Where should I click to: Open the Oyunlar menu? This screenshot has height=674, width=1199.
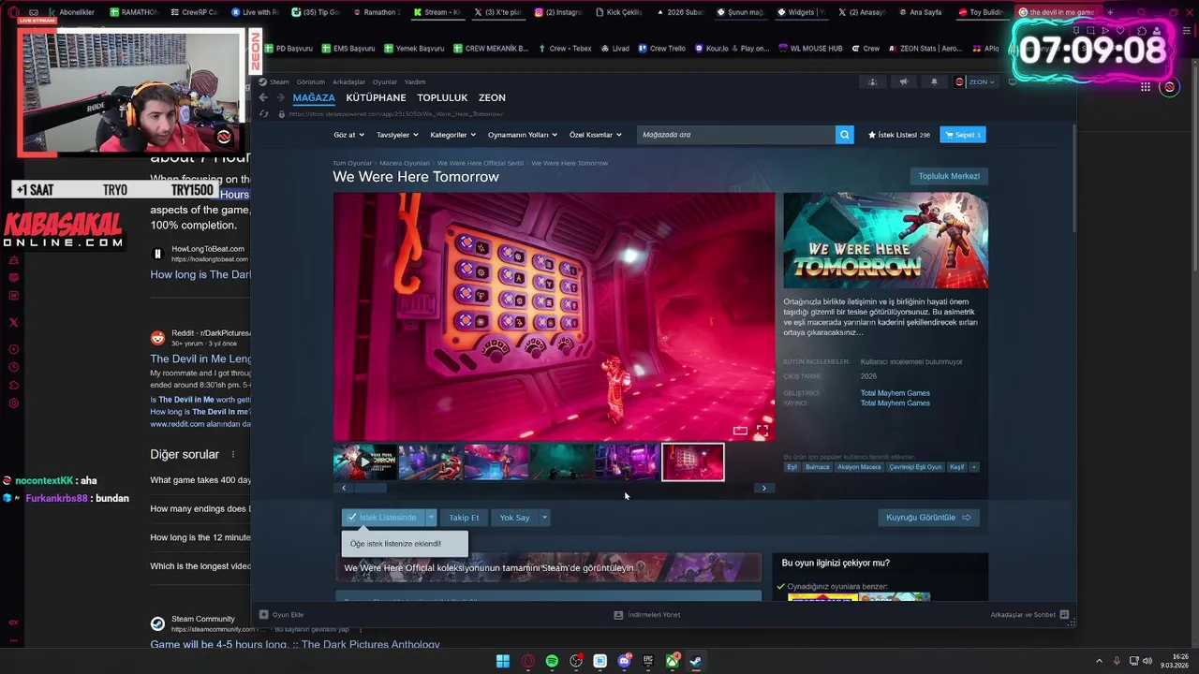click(x=385, y=82)
